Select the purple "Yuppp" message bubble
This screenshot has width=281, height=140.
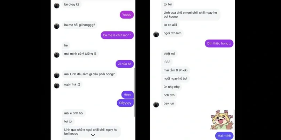[127, 15]
